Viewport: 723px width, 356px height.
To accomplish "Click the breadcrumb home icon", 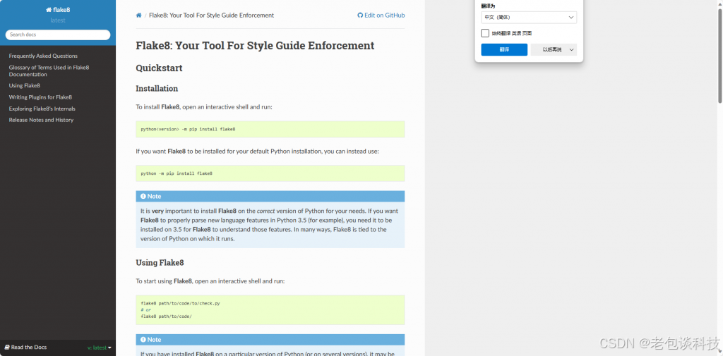I will point(138,16).
